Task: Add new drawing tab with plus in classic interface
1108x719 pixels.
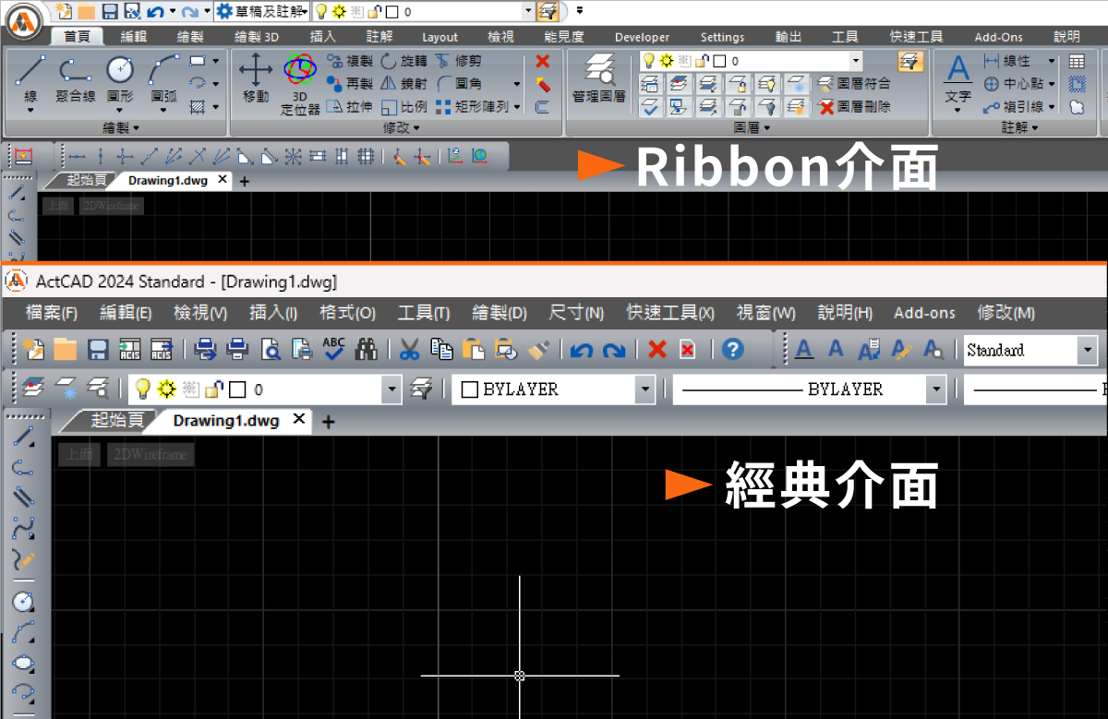Action: [x=328, y=422]
